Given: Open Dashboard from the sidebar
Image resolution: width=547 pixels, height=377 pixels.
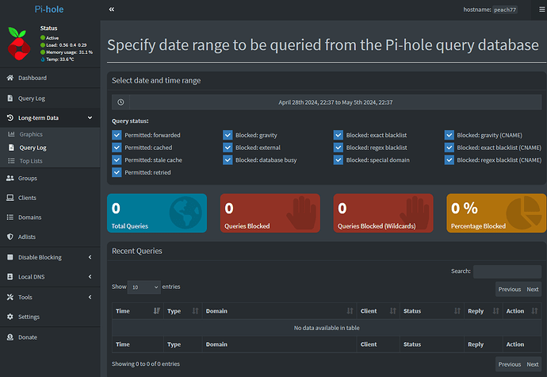Looking at the screenshot, I should [x=33, y=78].
